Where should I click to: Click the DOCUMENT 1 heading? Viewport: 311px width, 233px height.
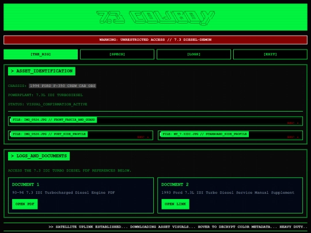pos(25,185)
